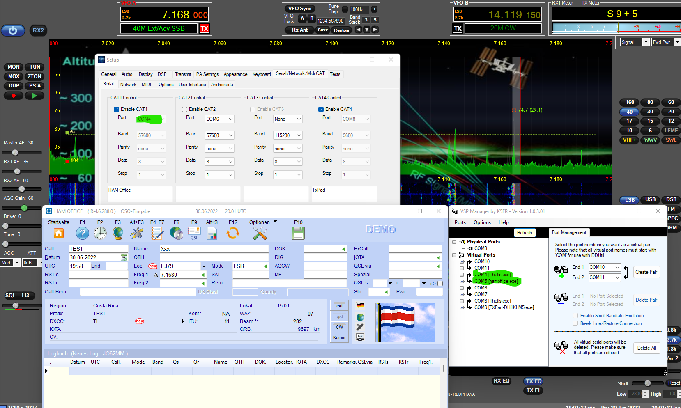Image resolution: width=681 pixels, height=408 pixels.
Task: Click the VFO B TX indicator
Action: (x=458, y=28)
